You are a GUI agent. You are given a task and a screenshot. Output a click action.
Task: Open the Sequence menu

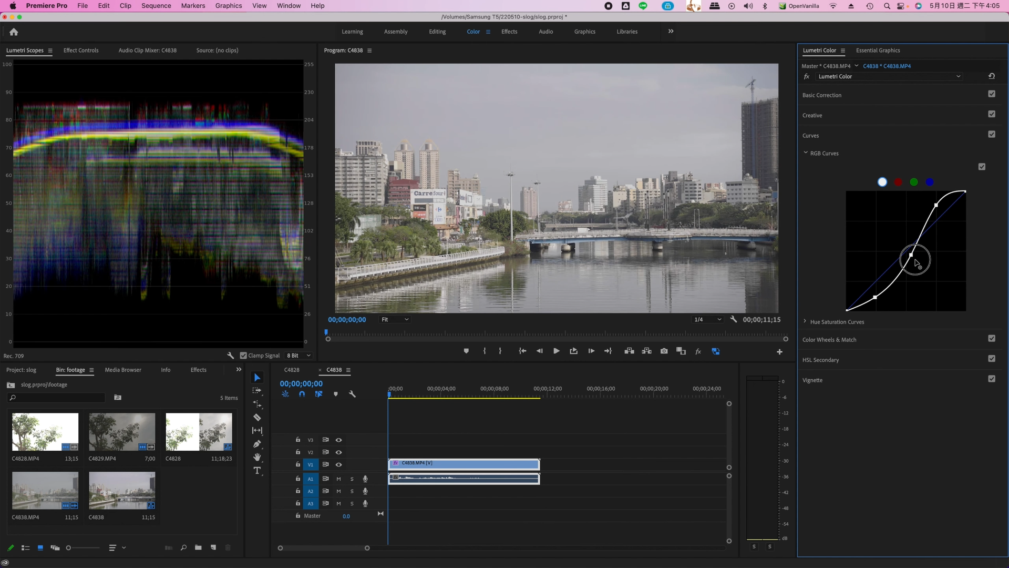[x=156, y=6]
